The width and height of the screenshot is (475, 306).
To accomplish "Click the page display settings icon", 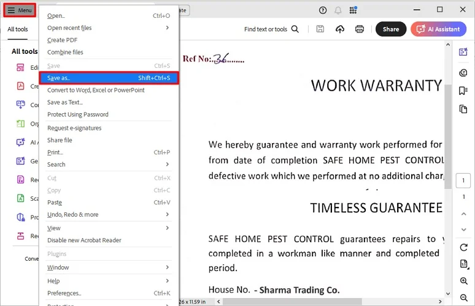I will tap(464, 264).
